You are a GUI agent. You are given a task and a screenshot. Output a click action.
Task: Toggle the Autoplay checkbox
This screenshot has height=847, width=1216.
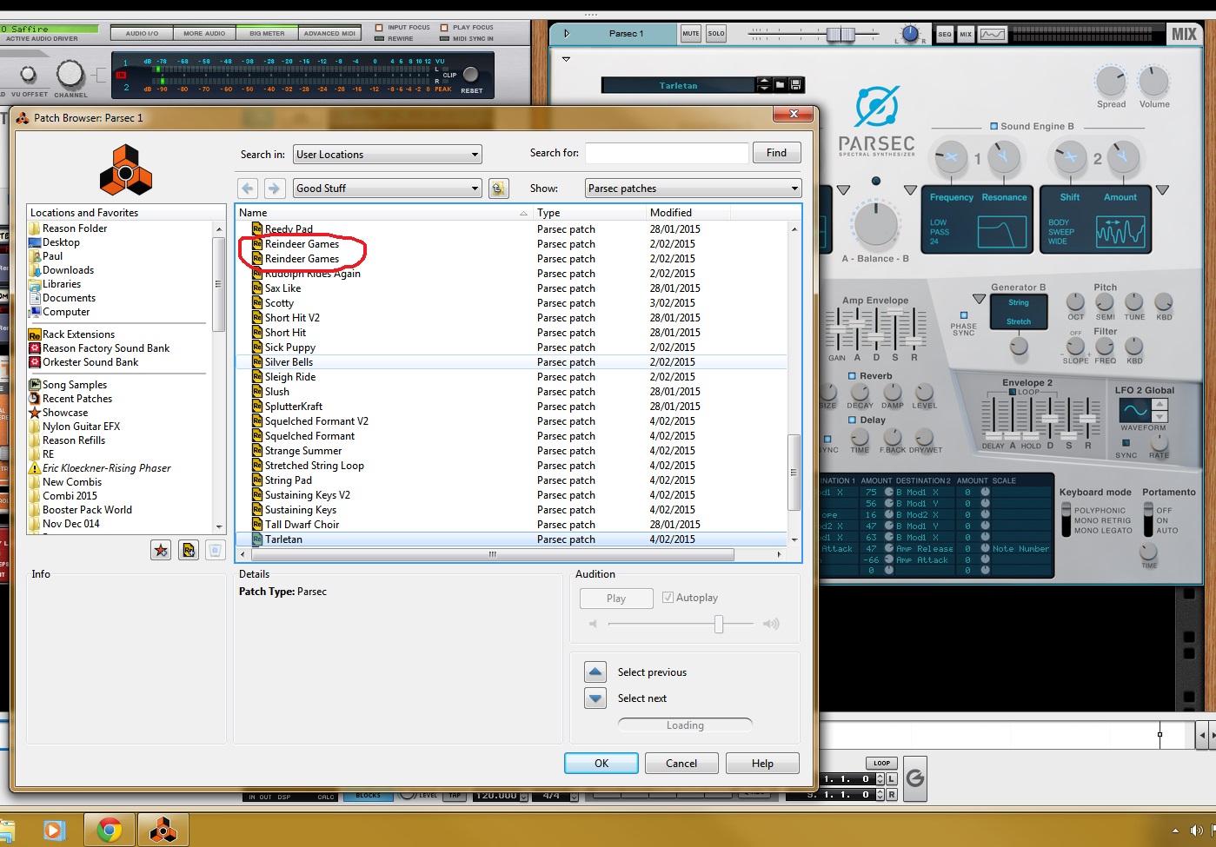point(668,598)
